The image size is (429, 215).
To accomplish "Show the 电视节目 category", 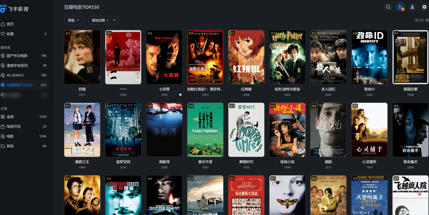I will point(24,126).
